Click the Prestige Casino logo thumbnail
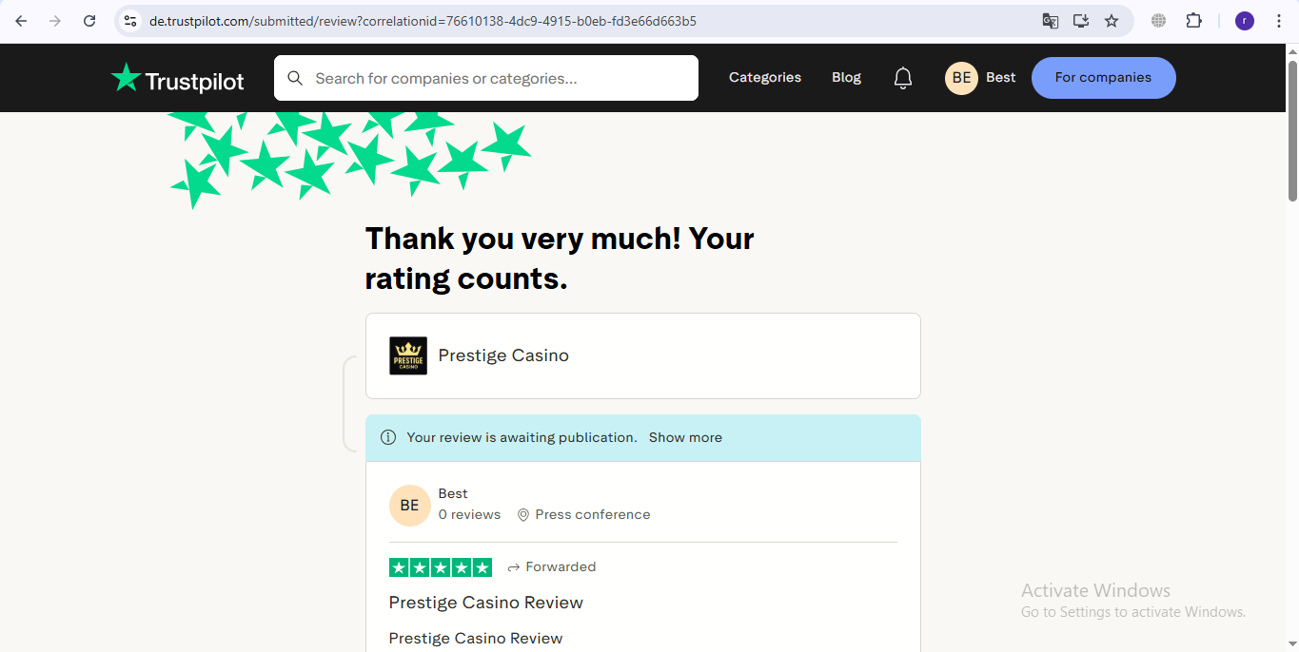 point(408,355)
